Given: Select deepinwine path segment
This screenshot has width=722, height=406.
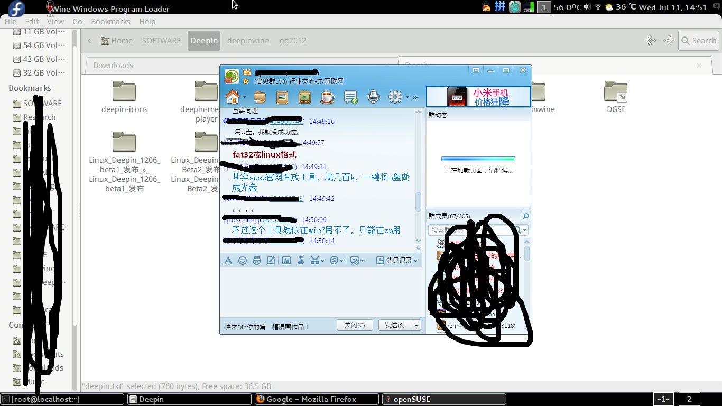Looking at the screenshot, I should pyautogui.click(x=248, y=41).
